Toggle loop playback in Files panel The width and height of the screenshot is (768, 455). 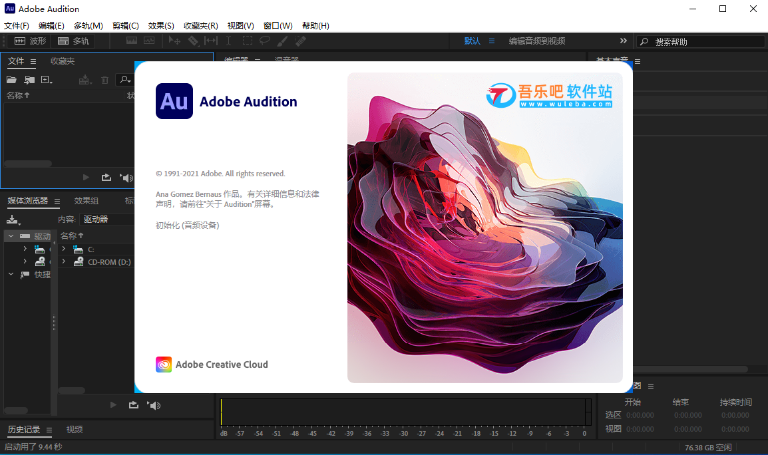tap(106, 178)
